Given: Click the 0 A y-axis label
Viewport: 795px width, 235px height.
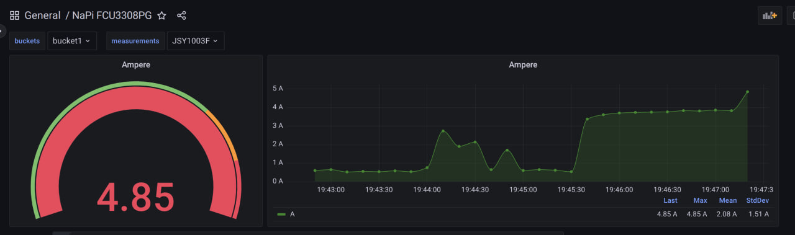Looking at the screenshot, I should pos(278,181).
